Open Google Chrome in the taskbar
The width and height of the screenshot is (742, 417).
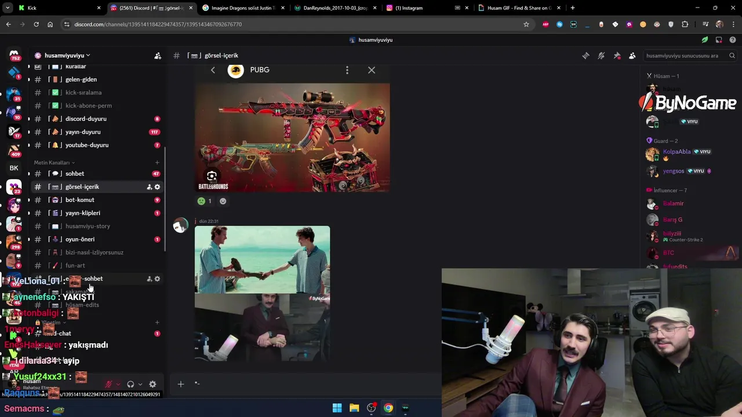(388, 408)
